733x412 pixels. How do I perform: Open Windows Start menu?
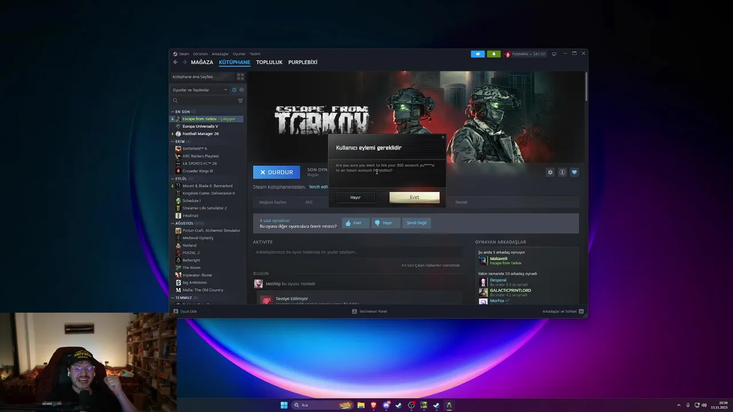(x=284, y=405)
